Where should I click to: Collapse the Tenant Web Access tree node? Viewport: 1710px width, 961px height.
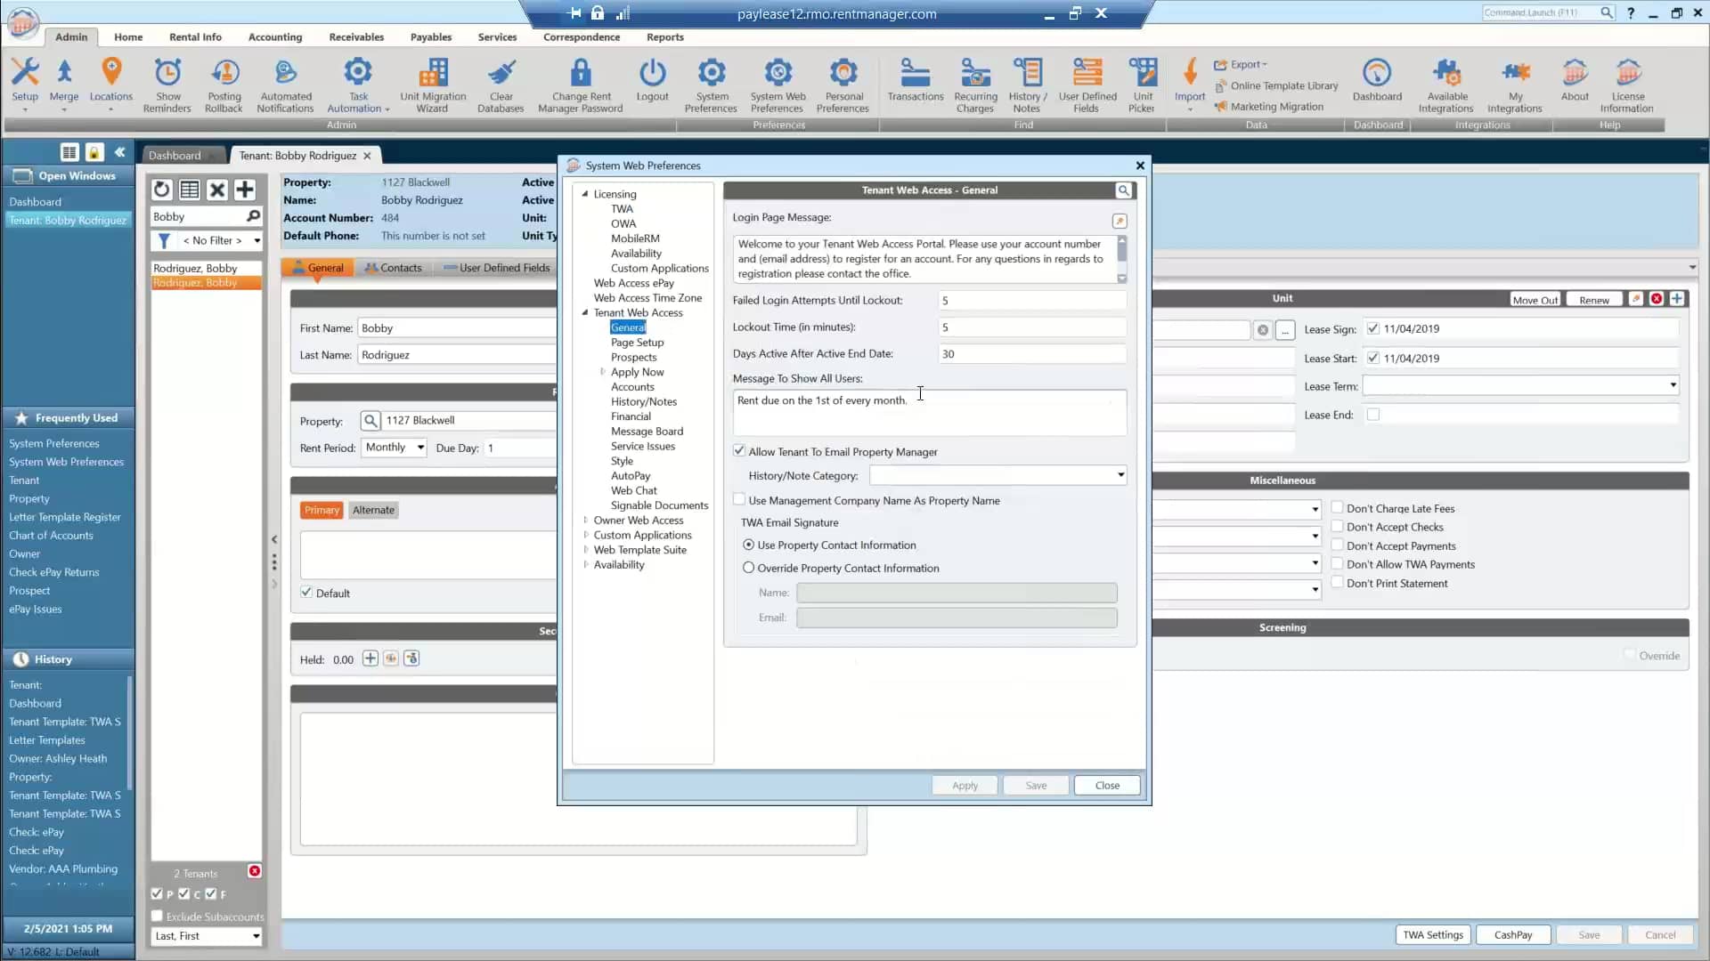click(x=585, y=312)
